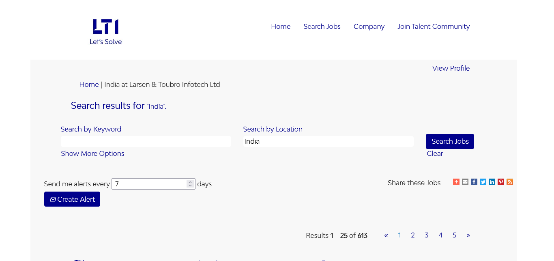This screenshot has width=554, height=261.
Task: Share jobs on Facebook
Action: (474, 182)
